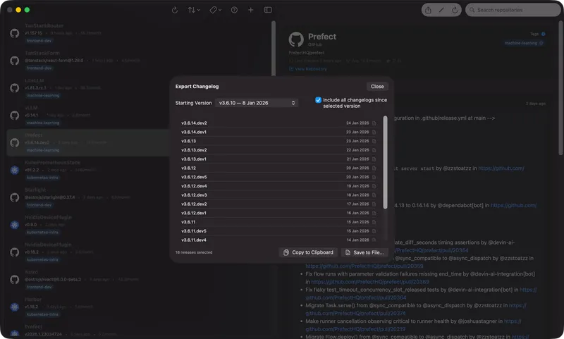Image resolution: width=564 pixels, height=339 pixels.
Task: Uncheck Include all changelogs since selected version
Action: (x=319, y=100)
